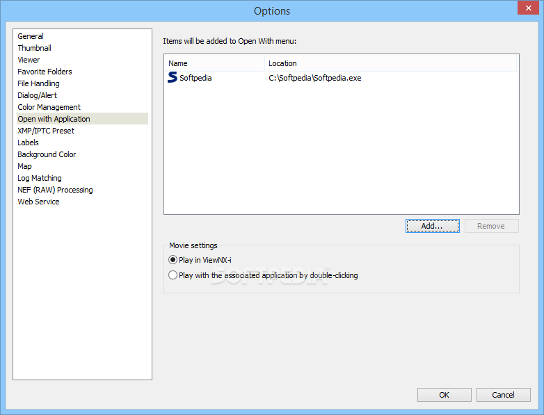Go to the Viewer settings page

point(29,60)
